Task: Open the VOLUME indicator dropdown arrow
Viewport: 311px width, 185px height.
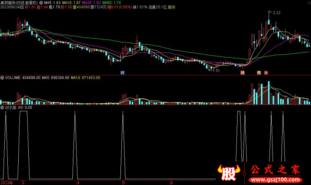Action: coord(2,78)
